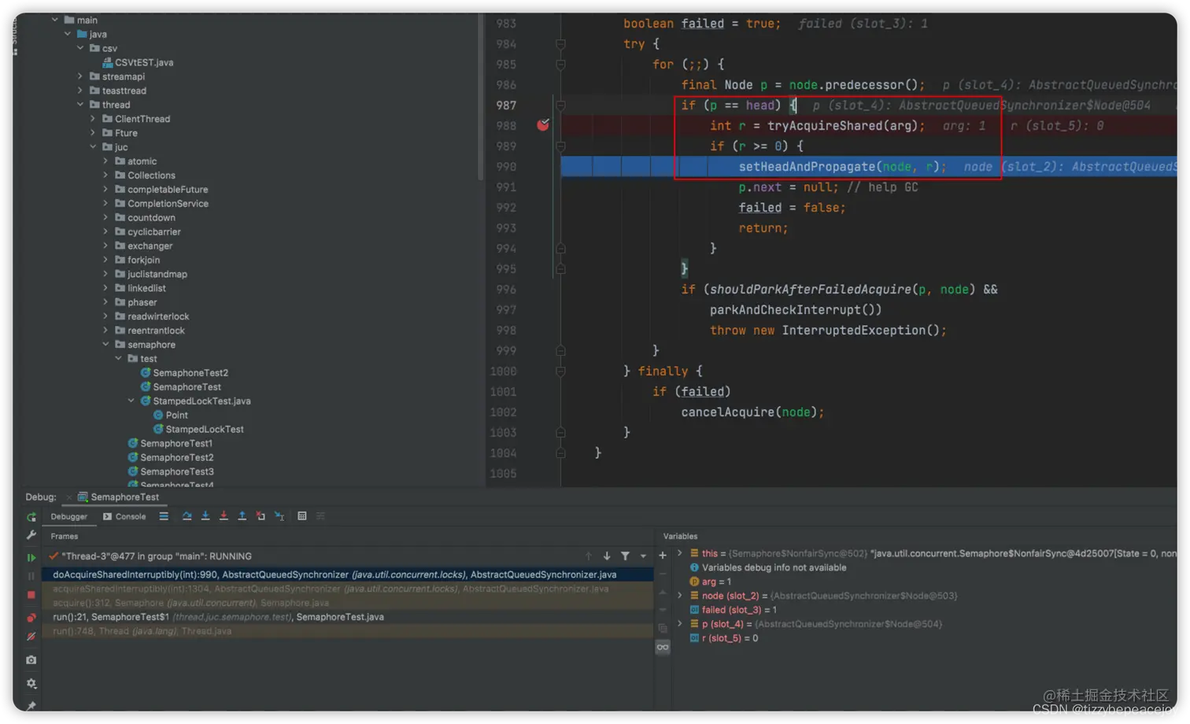Open the debug panel gear settings icon
The image size is (1190, 724).
(31, 683)
